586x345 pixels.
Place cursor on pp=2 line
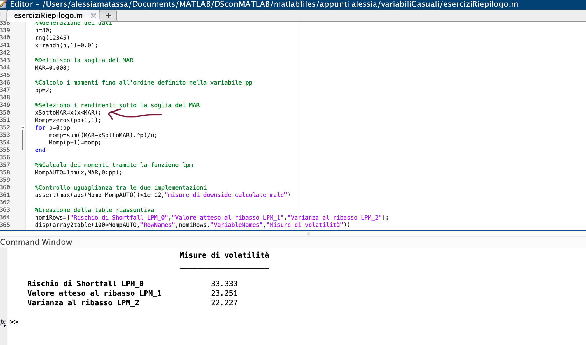(x=43, y=90)
